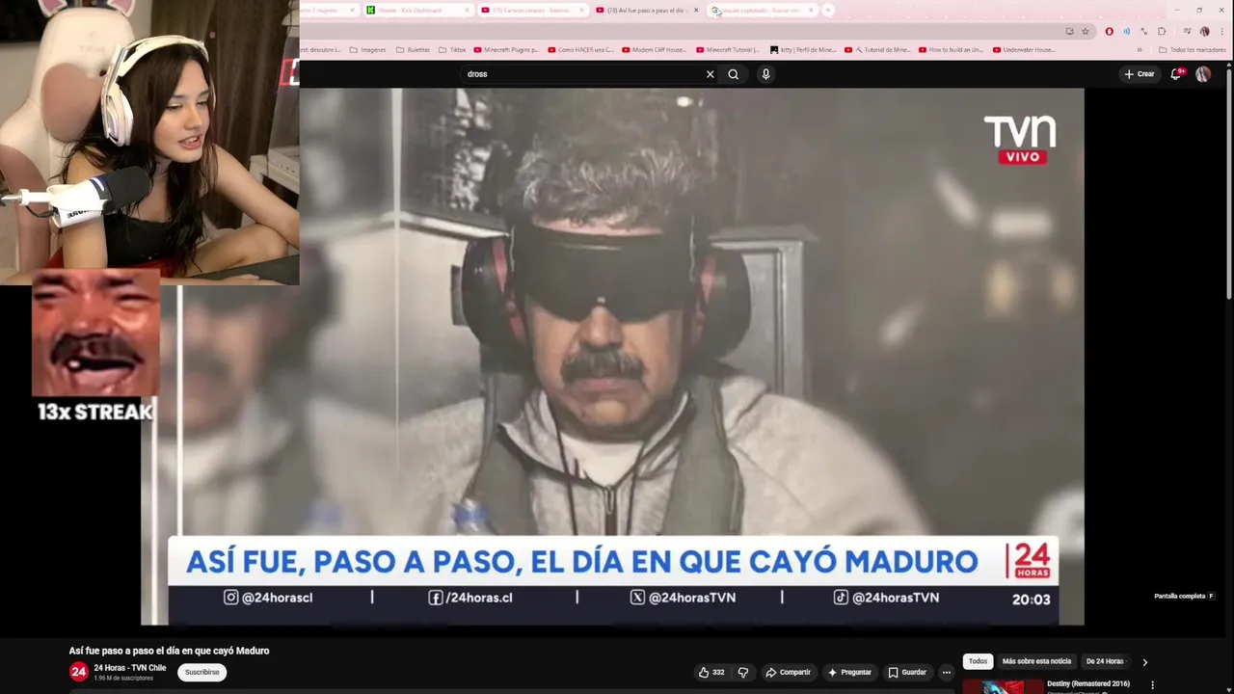Dislike the video with thumbs down
1234x694 pixels.
pos(743,672)
